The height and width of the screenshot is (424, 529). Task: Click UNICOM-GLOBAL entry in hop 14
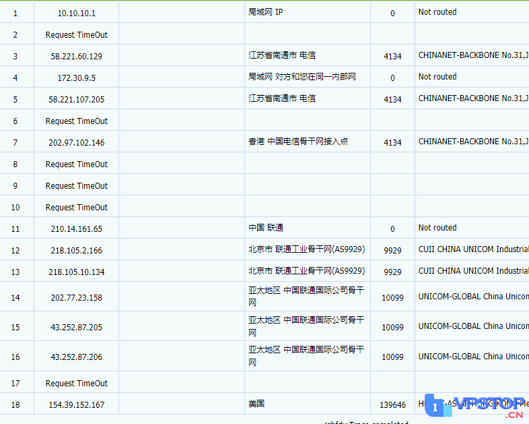474,297
